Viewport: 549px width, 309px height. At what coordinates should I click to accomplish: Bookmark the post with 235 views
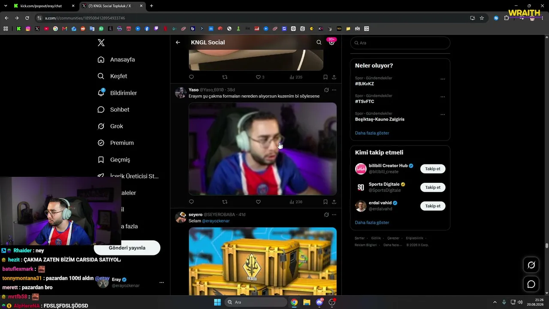tap(326, 77)
